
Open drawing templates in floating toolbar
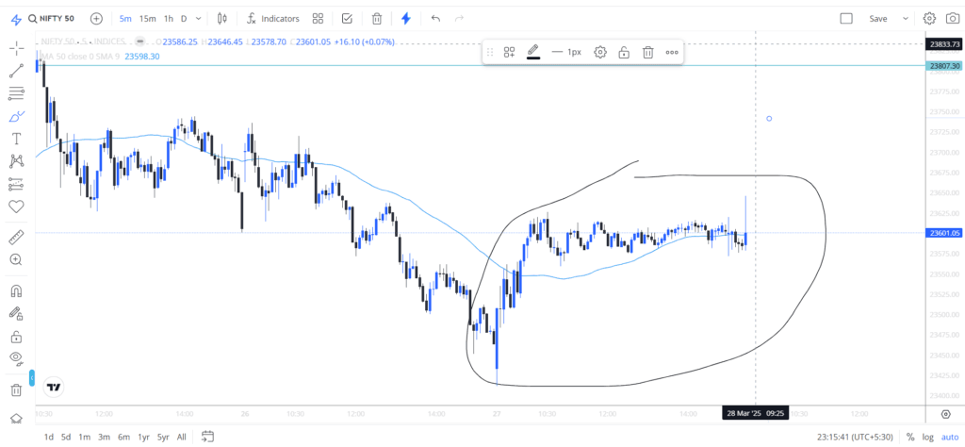(x=509, y=52)
